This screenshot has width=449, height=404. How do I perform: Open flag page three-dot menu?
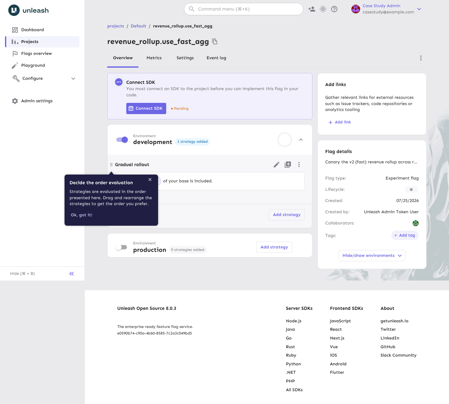click(421, 58)
